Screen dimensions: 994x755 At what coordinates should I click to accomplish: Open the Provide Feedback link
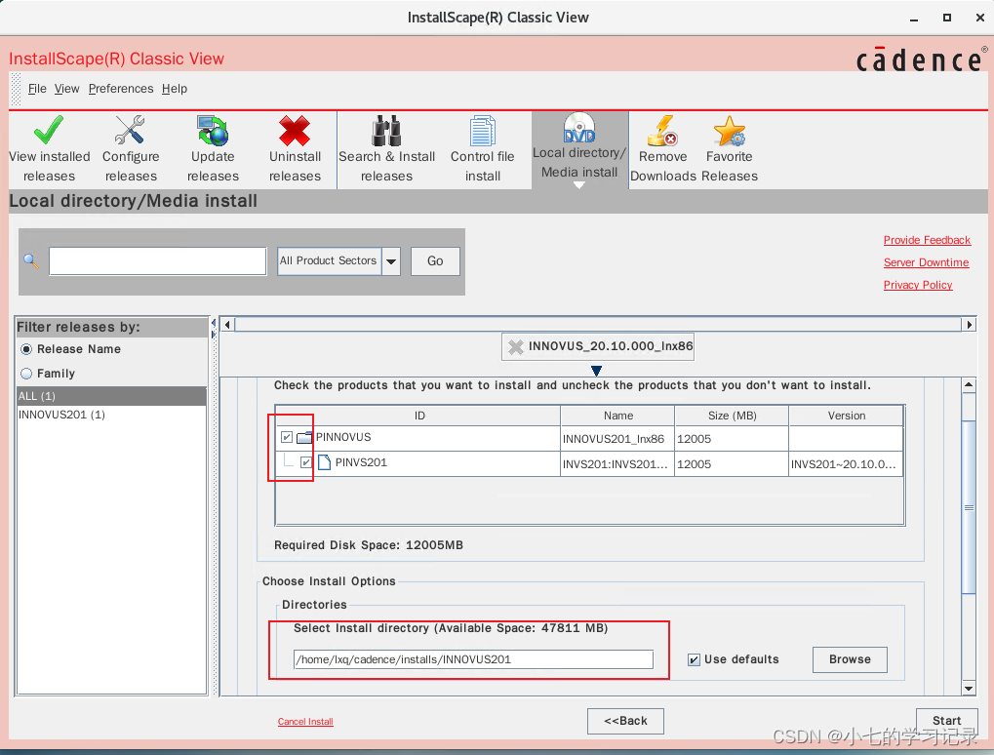[x=927, y=240]
